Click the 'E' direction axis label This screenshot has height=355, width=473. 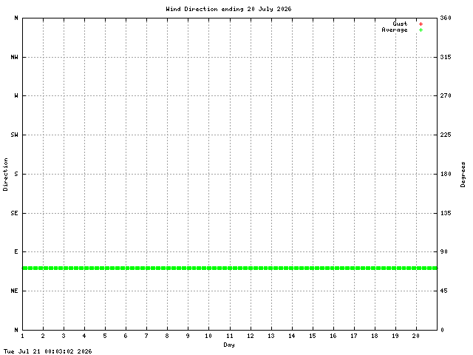16,251
